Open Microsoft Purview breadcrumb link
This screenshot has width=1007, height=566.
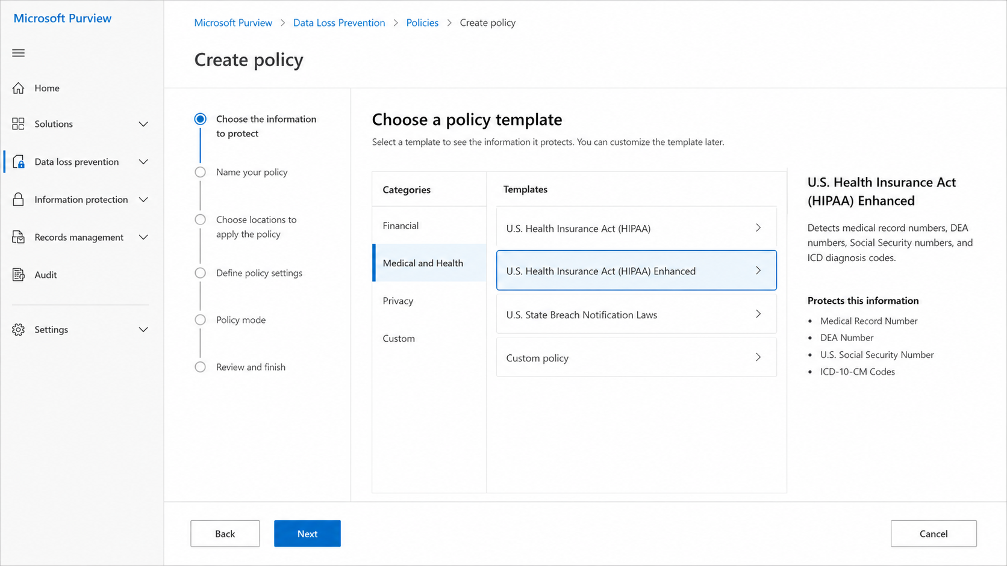233,23
